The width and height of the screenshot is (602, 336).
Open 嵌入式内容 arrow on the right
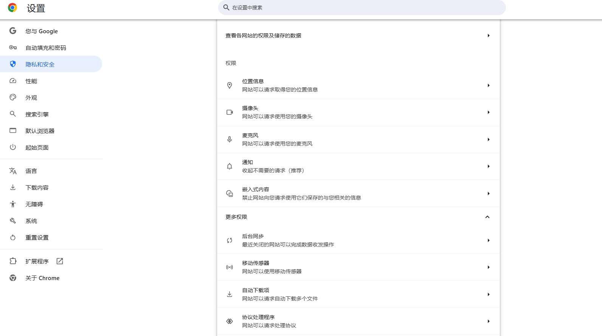tap(489, 194)
